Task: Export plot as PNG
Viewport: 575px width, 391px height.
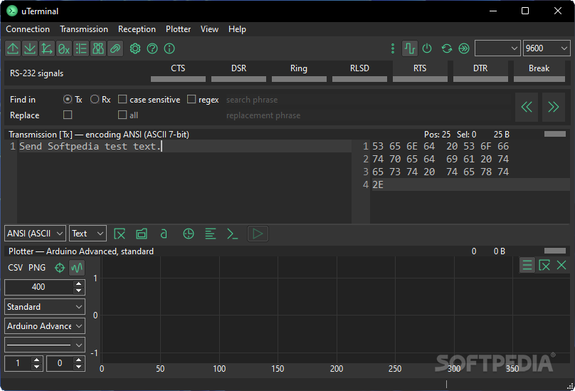Action: coord(37,268)
